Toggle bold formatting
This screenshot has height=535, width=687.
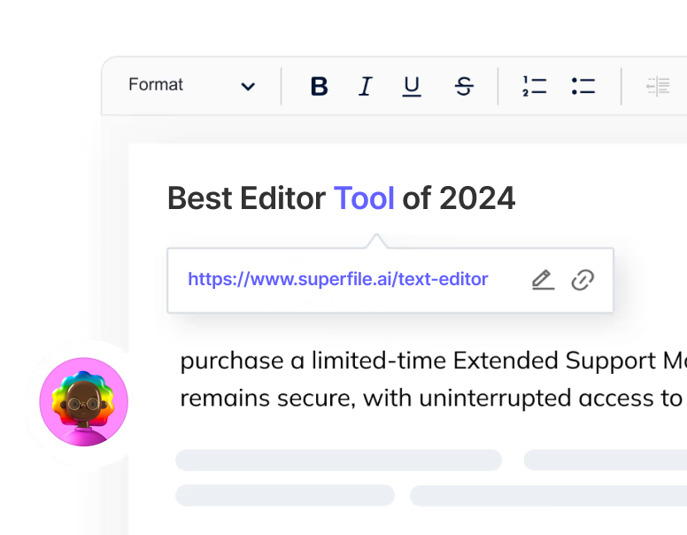(x=320, y=86)
